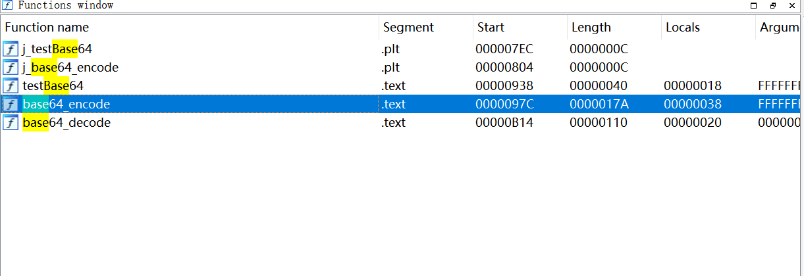Click the function icon of selected base64_encode
The height and width of the screenshot is (276, 804).
tap(11, 104)
